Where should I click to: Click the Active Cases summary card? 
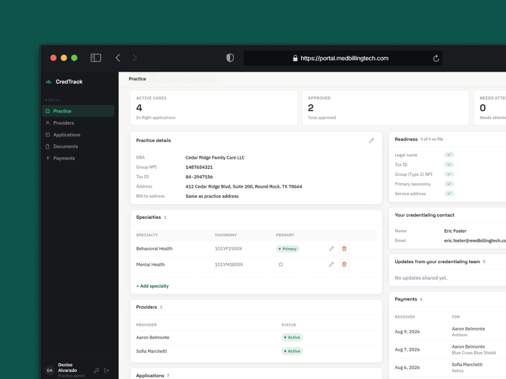[x=213, y=107]
